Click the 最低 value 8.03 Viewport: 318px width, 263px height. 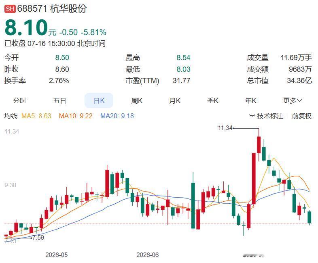pyautogui.click(x=183, y=69)
